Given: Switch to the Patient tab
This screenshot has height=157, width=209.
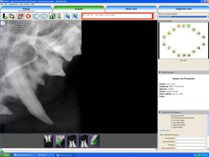Looking at the screenshot, I should click(26, 9).
